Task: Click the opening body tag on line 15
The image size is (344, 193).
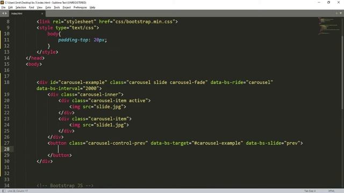Action: [x=34, y=64]
